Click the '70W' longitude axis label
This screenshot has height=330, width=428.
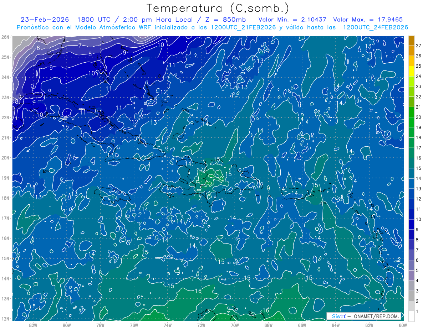click(x=235, y=325)
